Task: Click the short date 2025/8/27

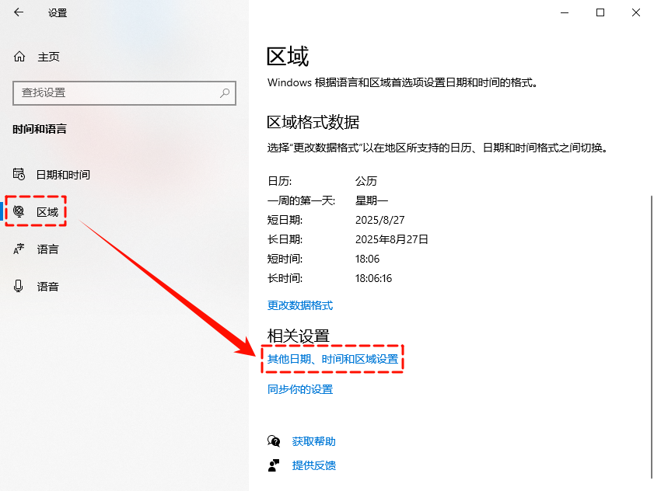Action: pos(380,220)
